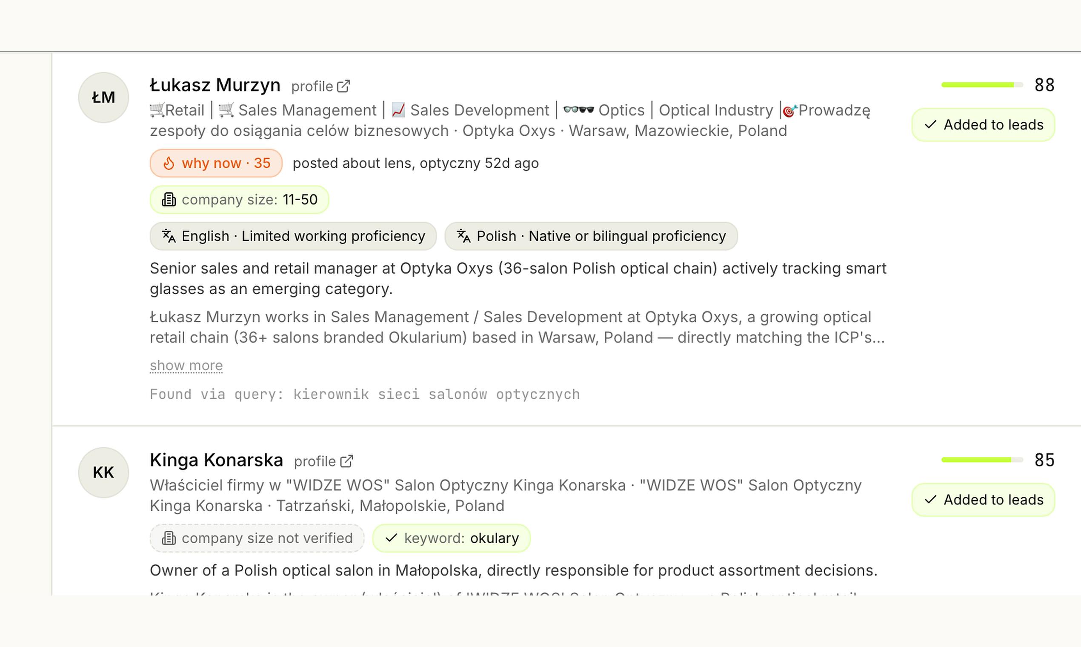Expand Łukasz Murzyn description with show more
This screenshot has height=647, width=1081.
coord(186,365)
